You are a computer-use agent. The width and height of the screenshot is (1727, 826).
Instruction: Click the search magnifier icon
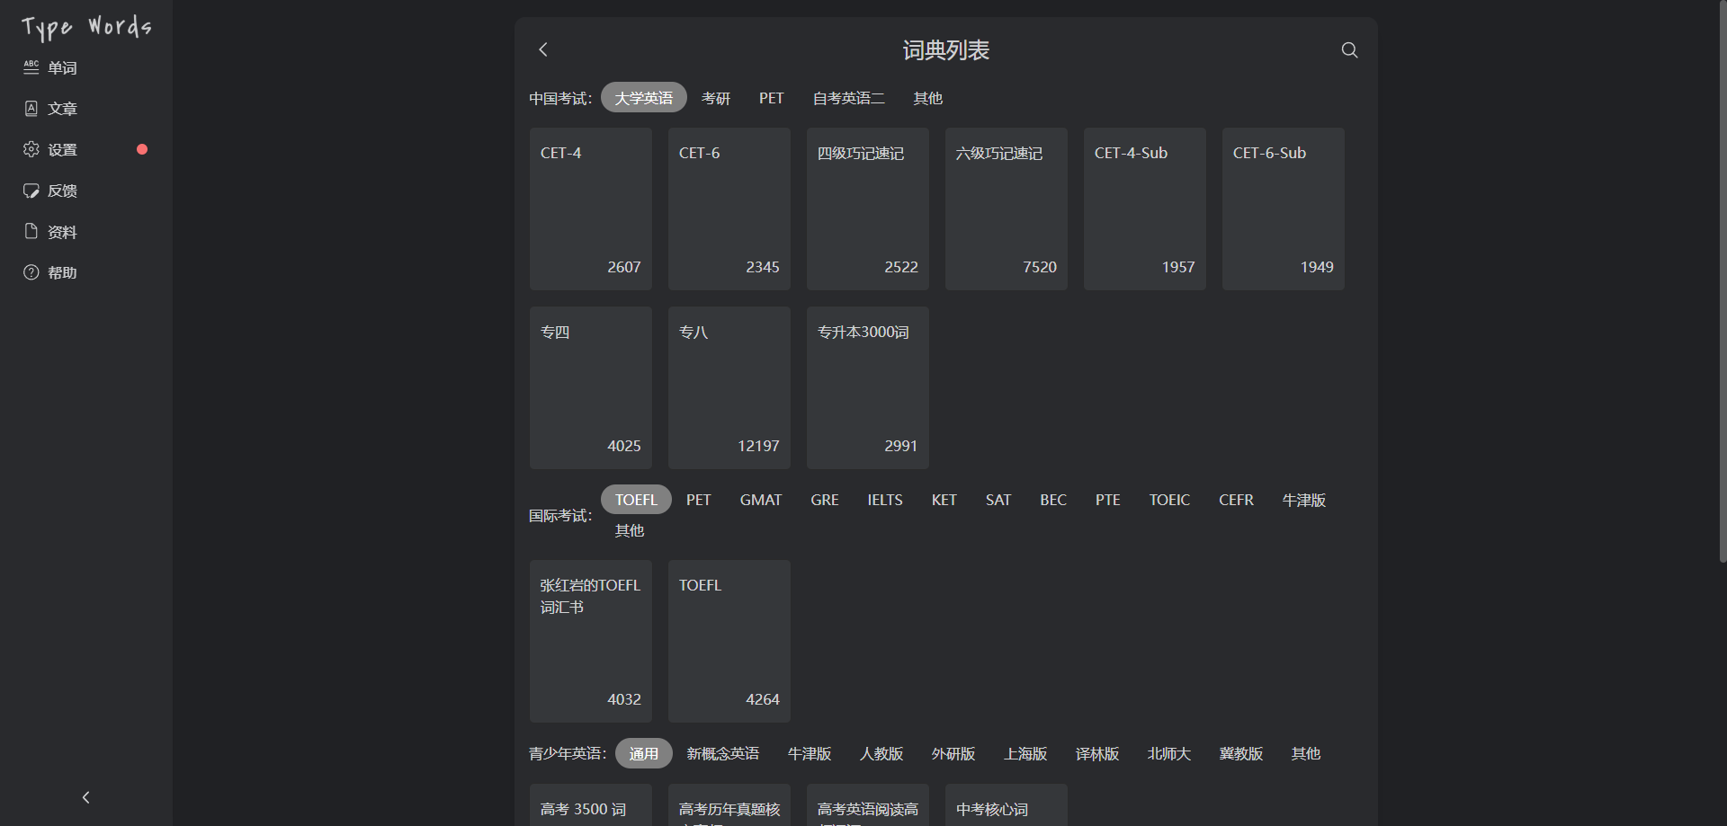click(1349, 50)
